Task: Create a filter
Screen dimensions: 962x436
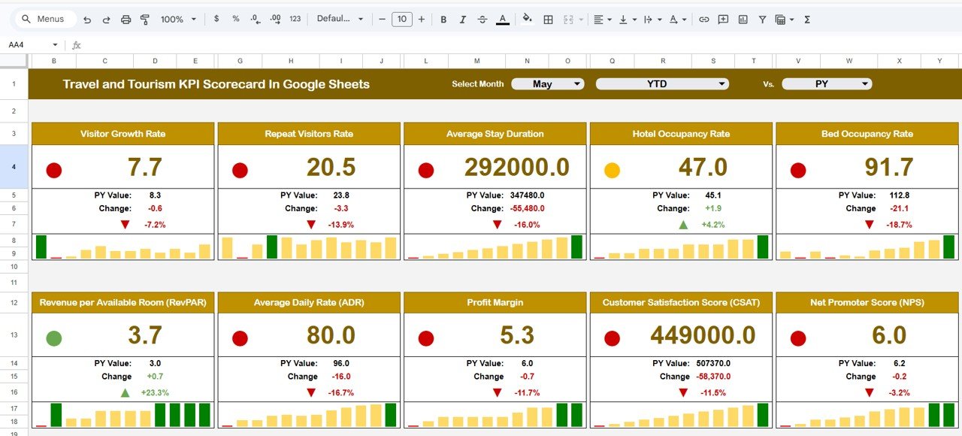Action: click(762, 19)
